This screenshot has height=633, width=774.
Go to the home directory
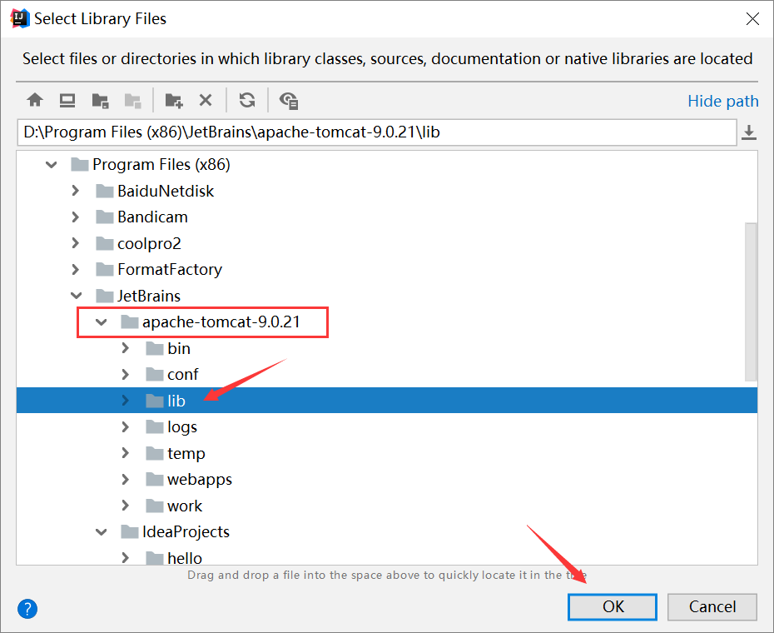pos(35,99)
